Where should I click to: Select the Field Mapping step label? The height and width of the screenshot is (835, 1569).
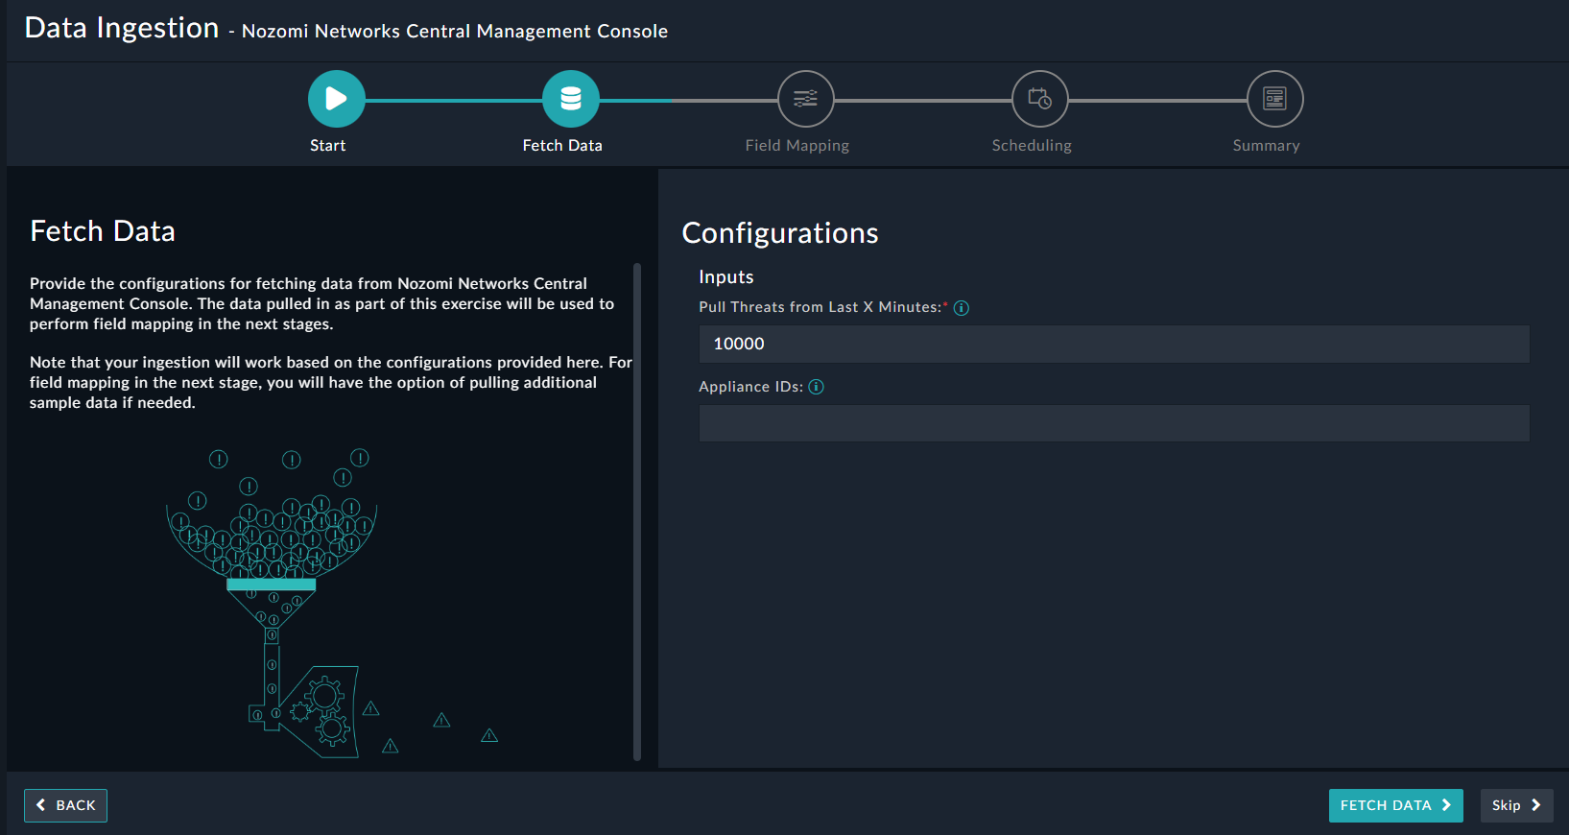coord(796,146)
